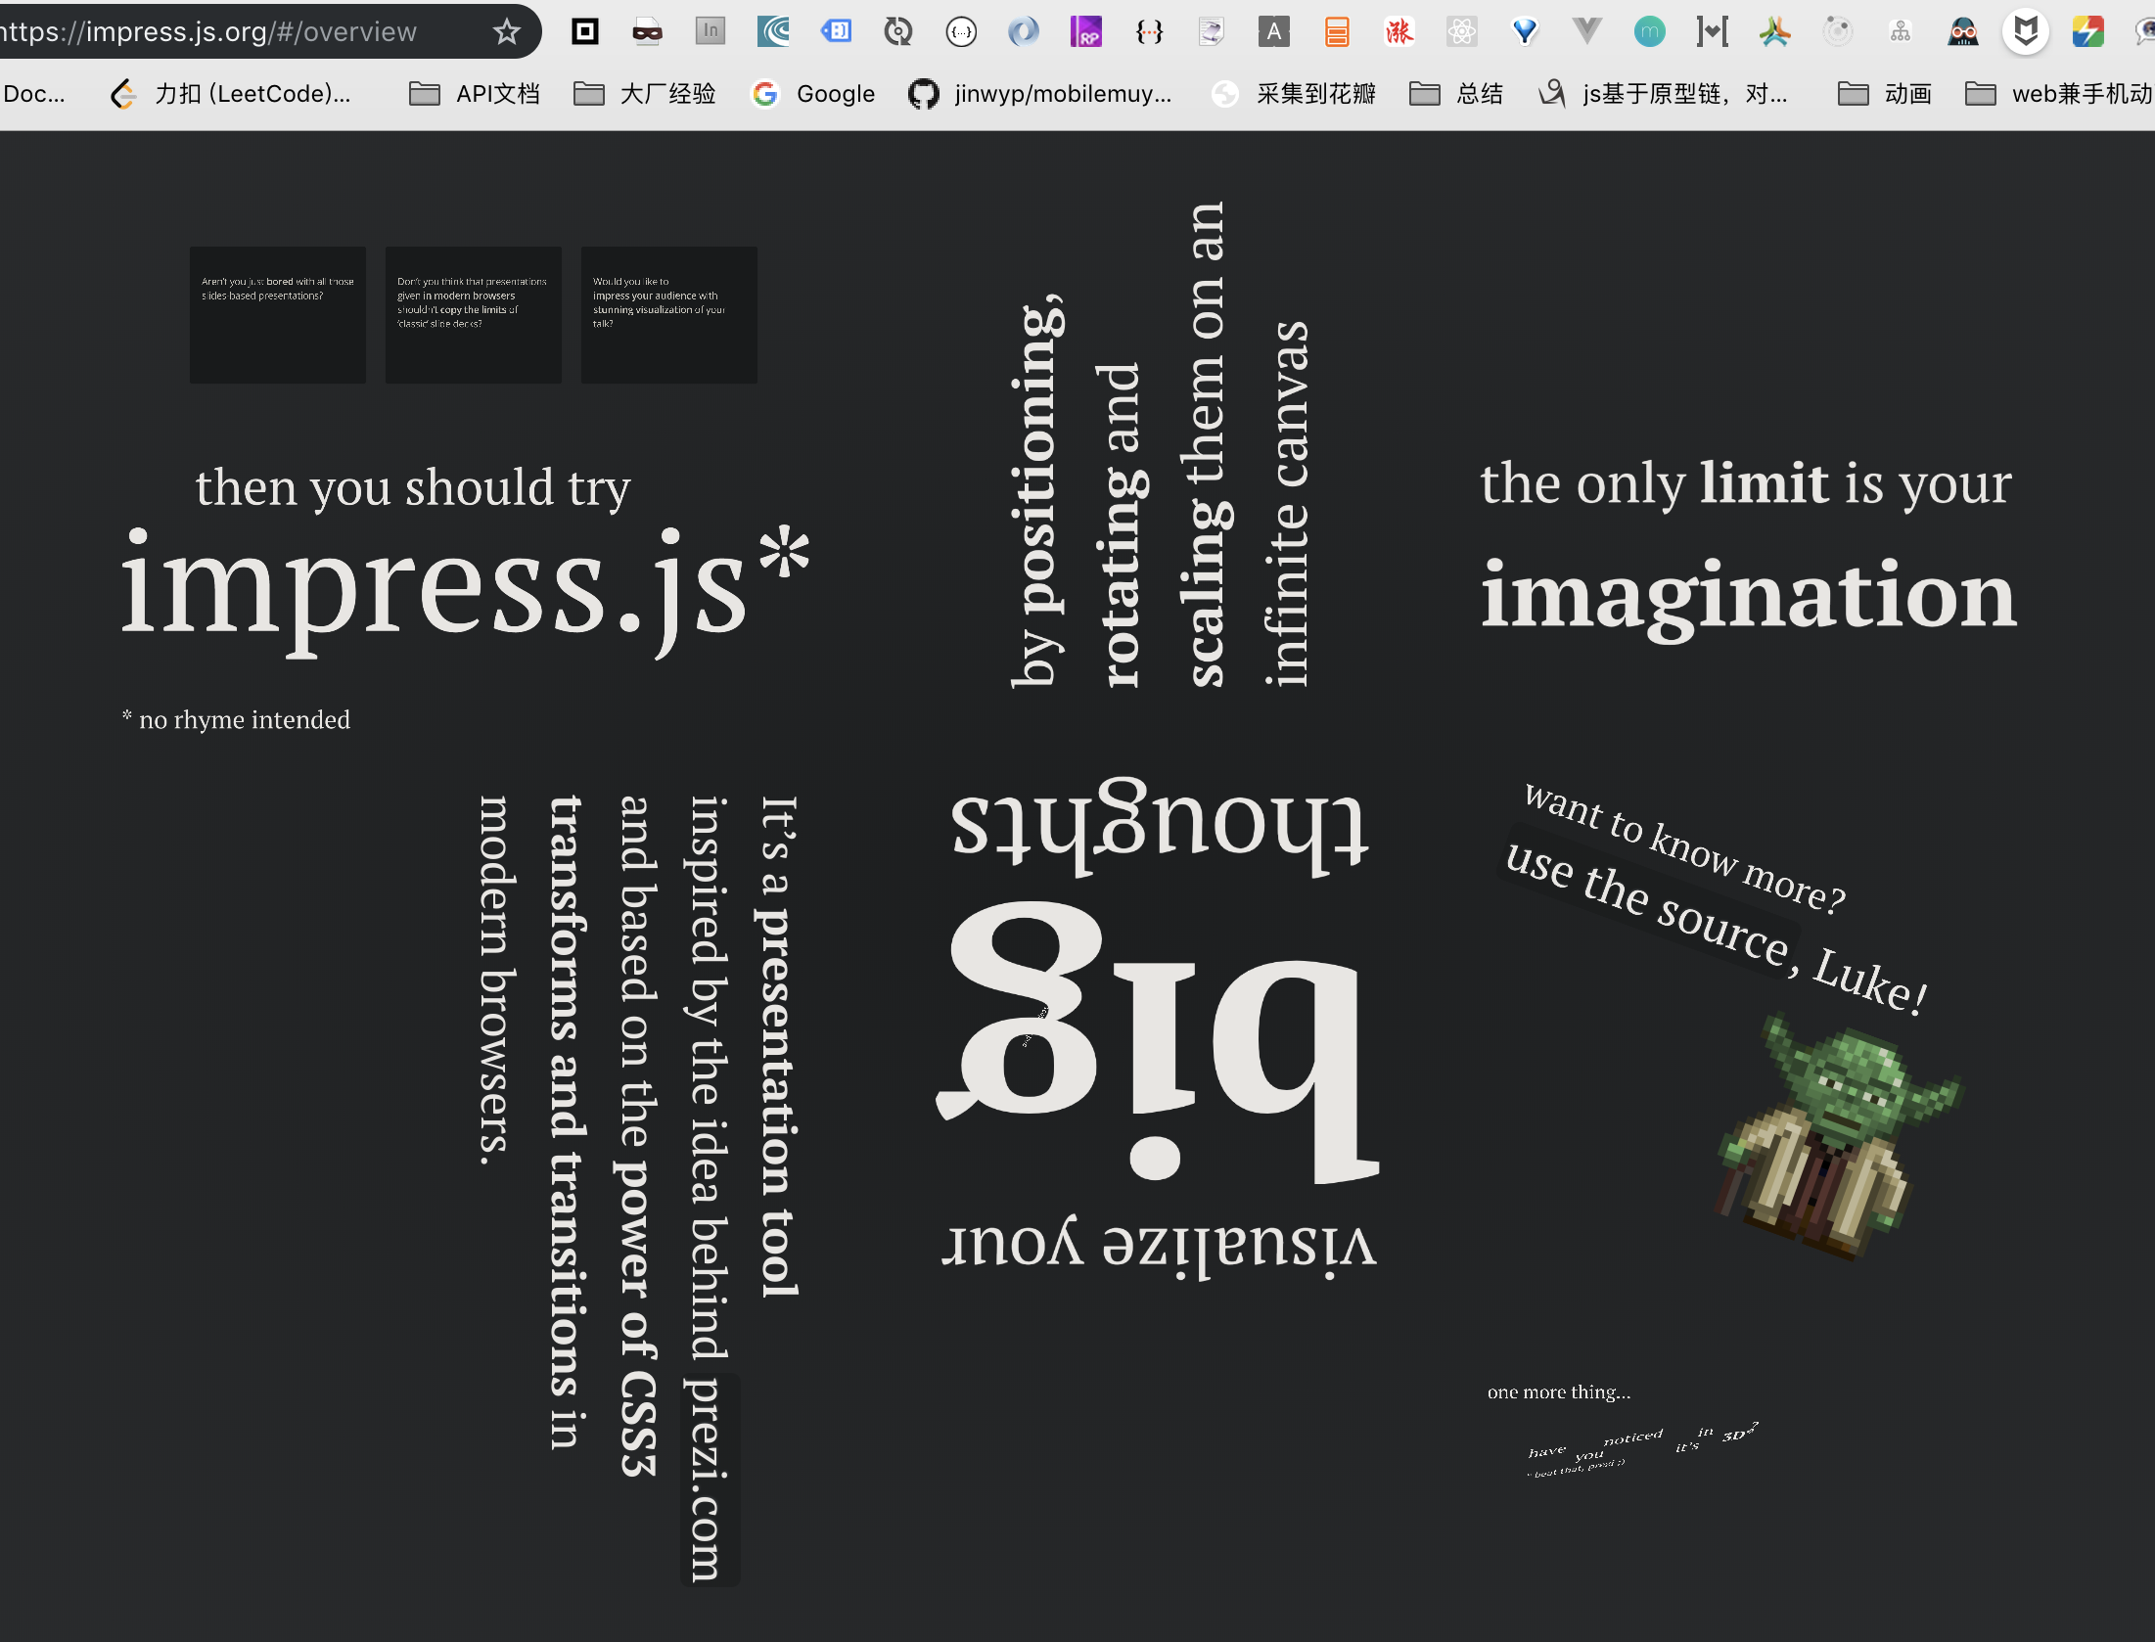Viewport: 2155px width, 1642px height.
Task: Click the bookmark star in address bar
Action: point(506,32)
